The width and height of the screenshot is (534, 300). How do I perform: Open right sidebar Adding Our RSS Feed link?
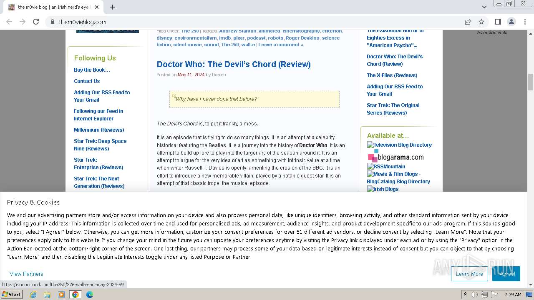(395, 90)
